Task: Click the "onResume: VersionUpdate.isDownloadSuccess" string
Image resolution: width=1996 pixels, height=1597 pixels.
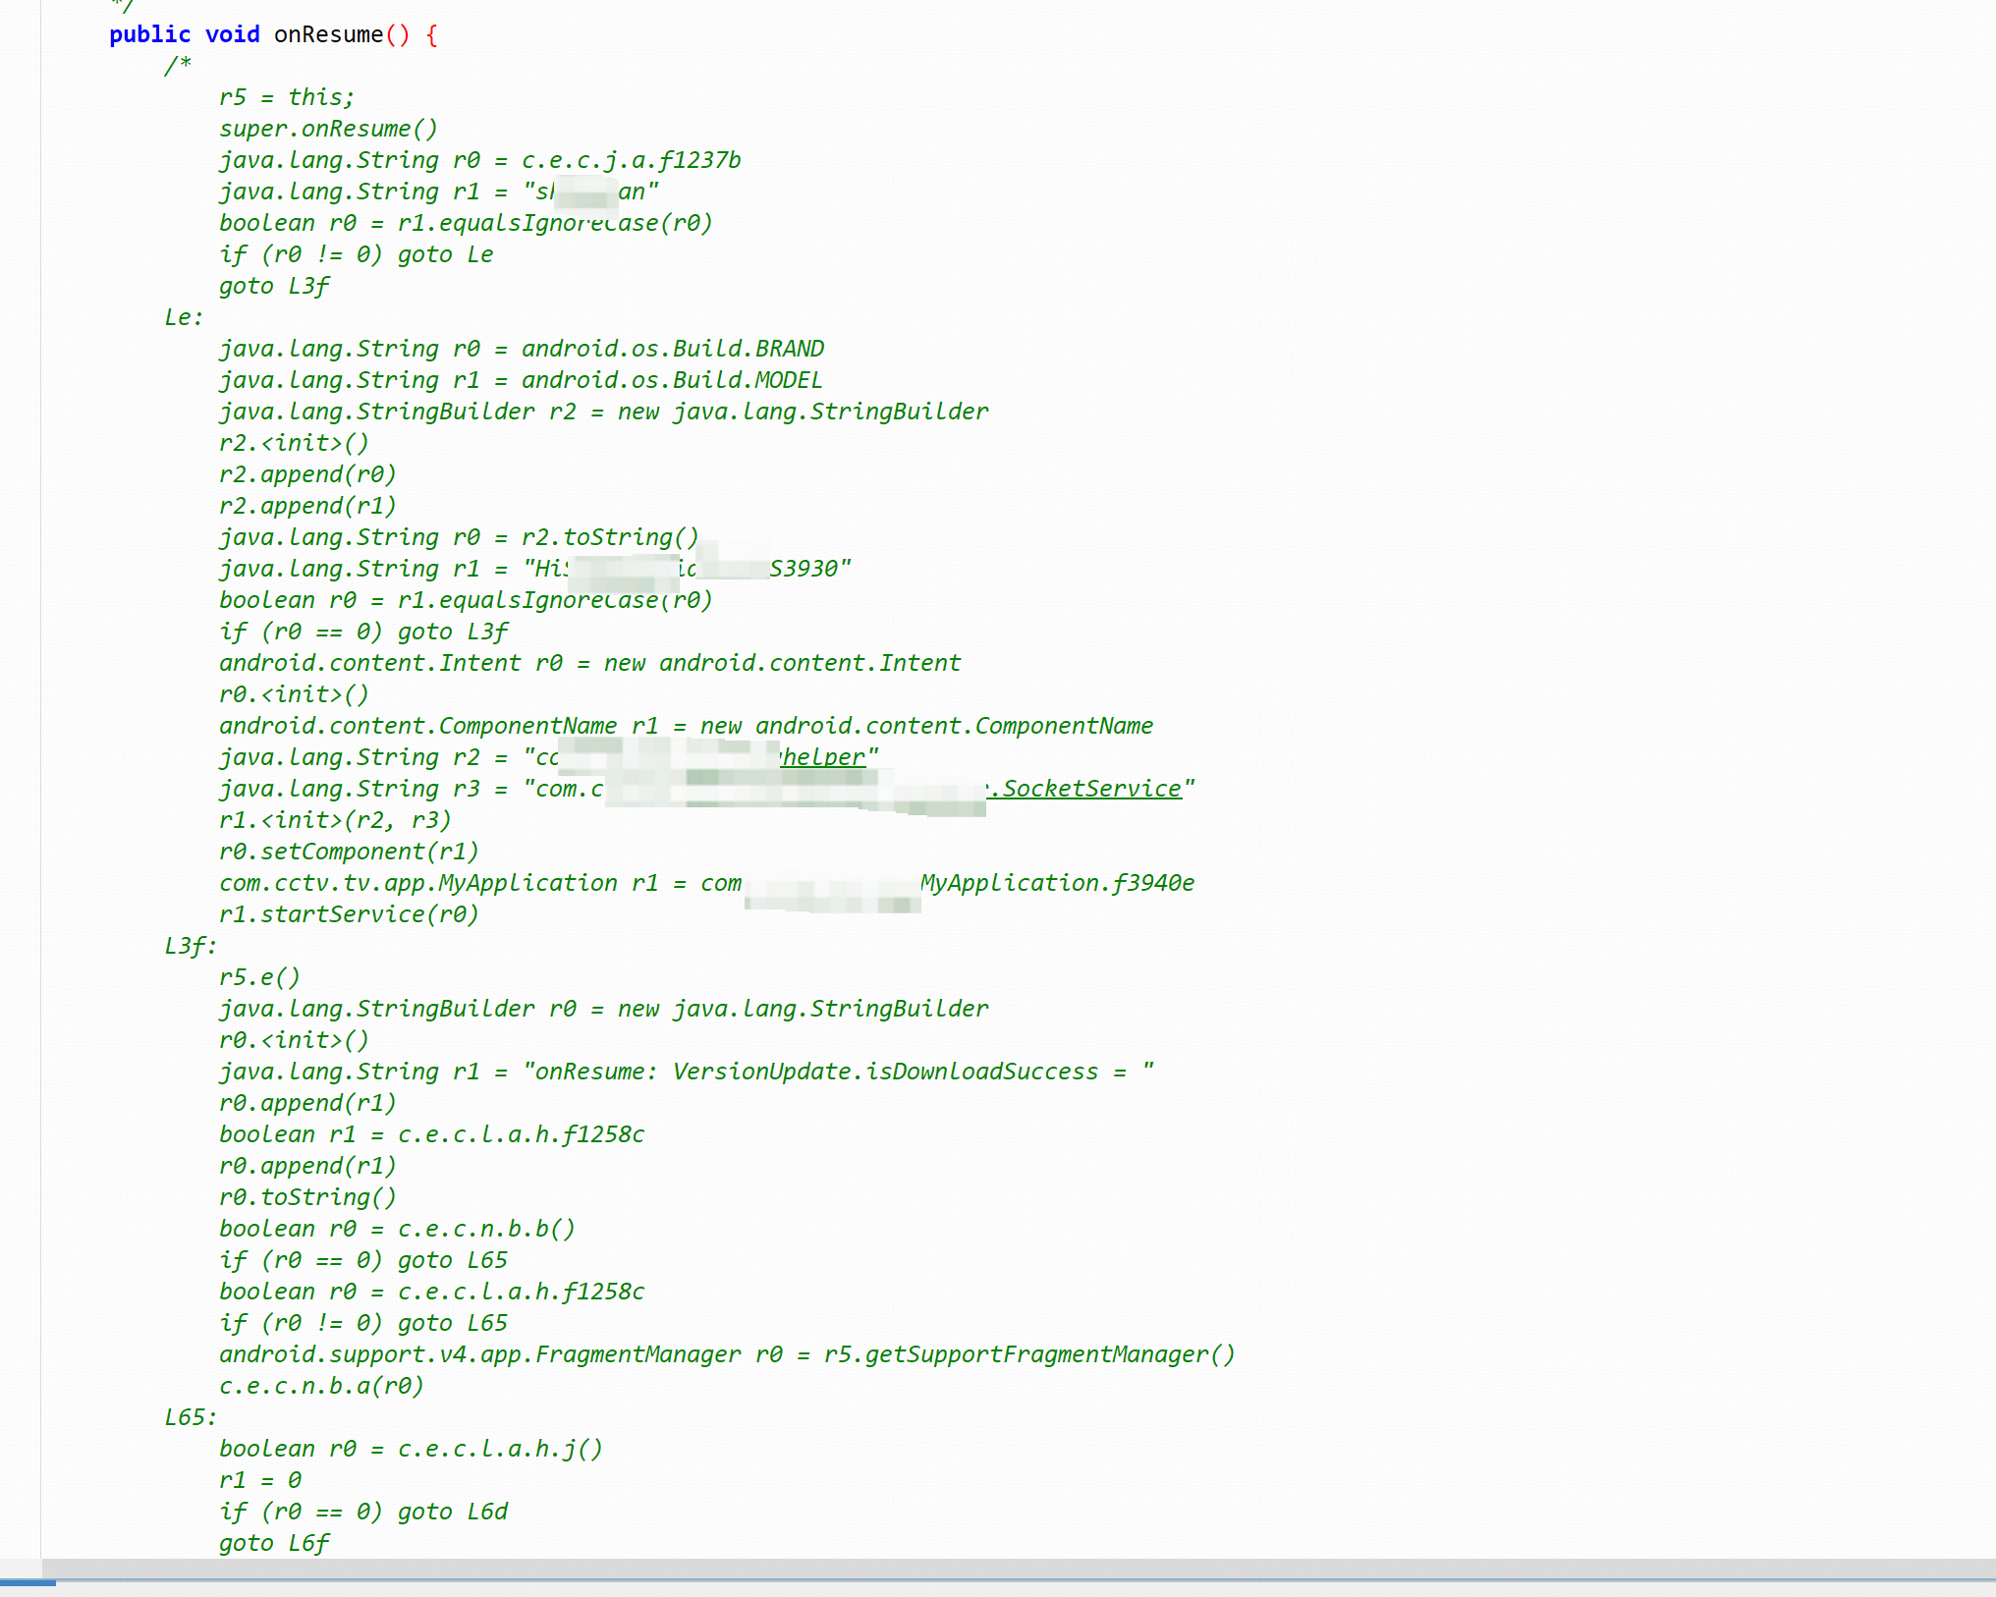Action: pos(838,1072)
